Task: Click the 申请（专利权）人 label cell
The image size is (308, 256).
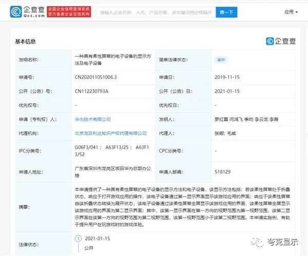Action: click(43, 119)
